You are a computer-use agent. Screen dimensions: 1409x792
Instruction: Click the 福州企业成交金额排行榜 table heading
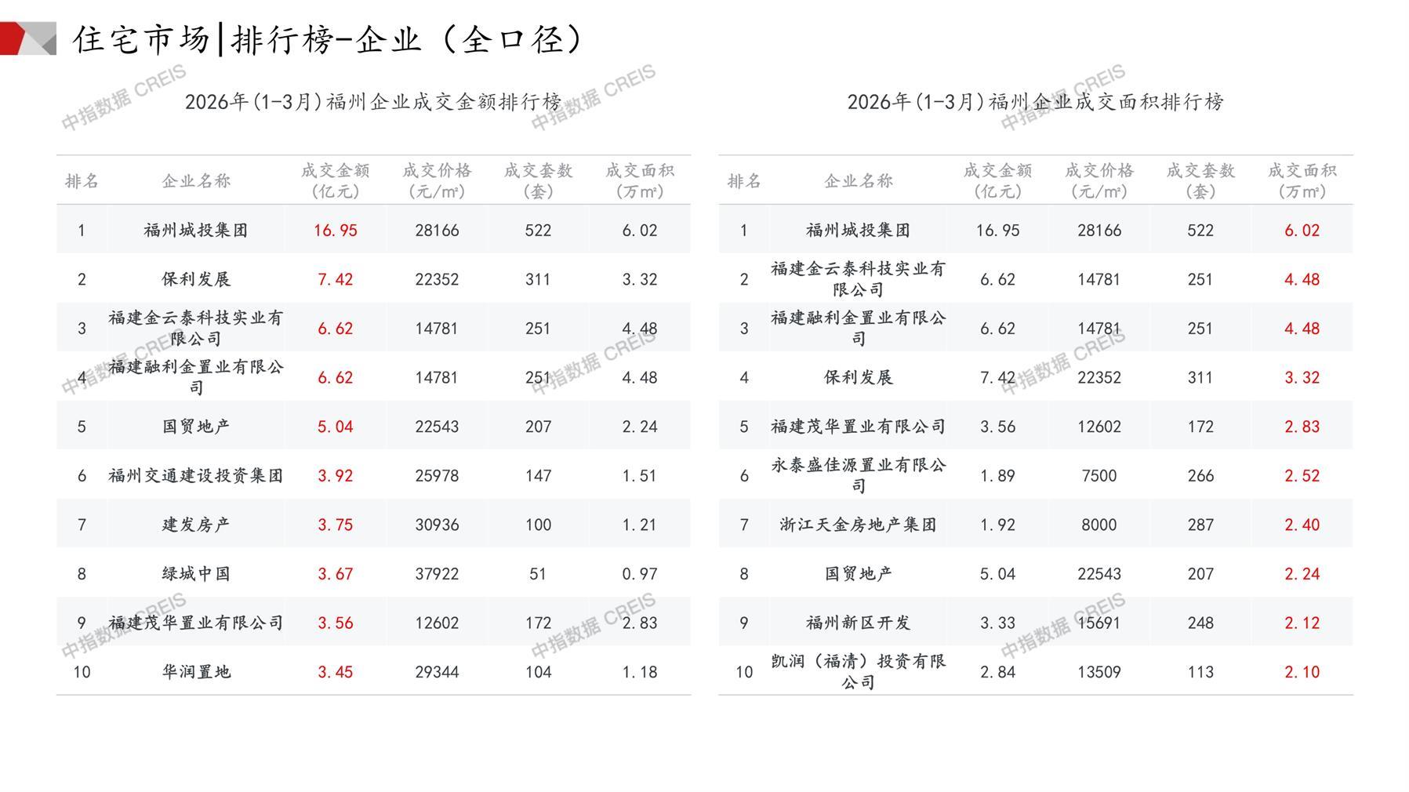pyautogui.click(x=373, y=102)
